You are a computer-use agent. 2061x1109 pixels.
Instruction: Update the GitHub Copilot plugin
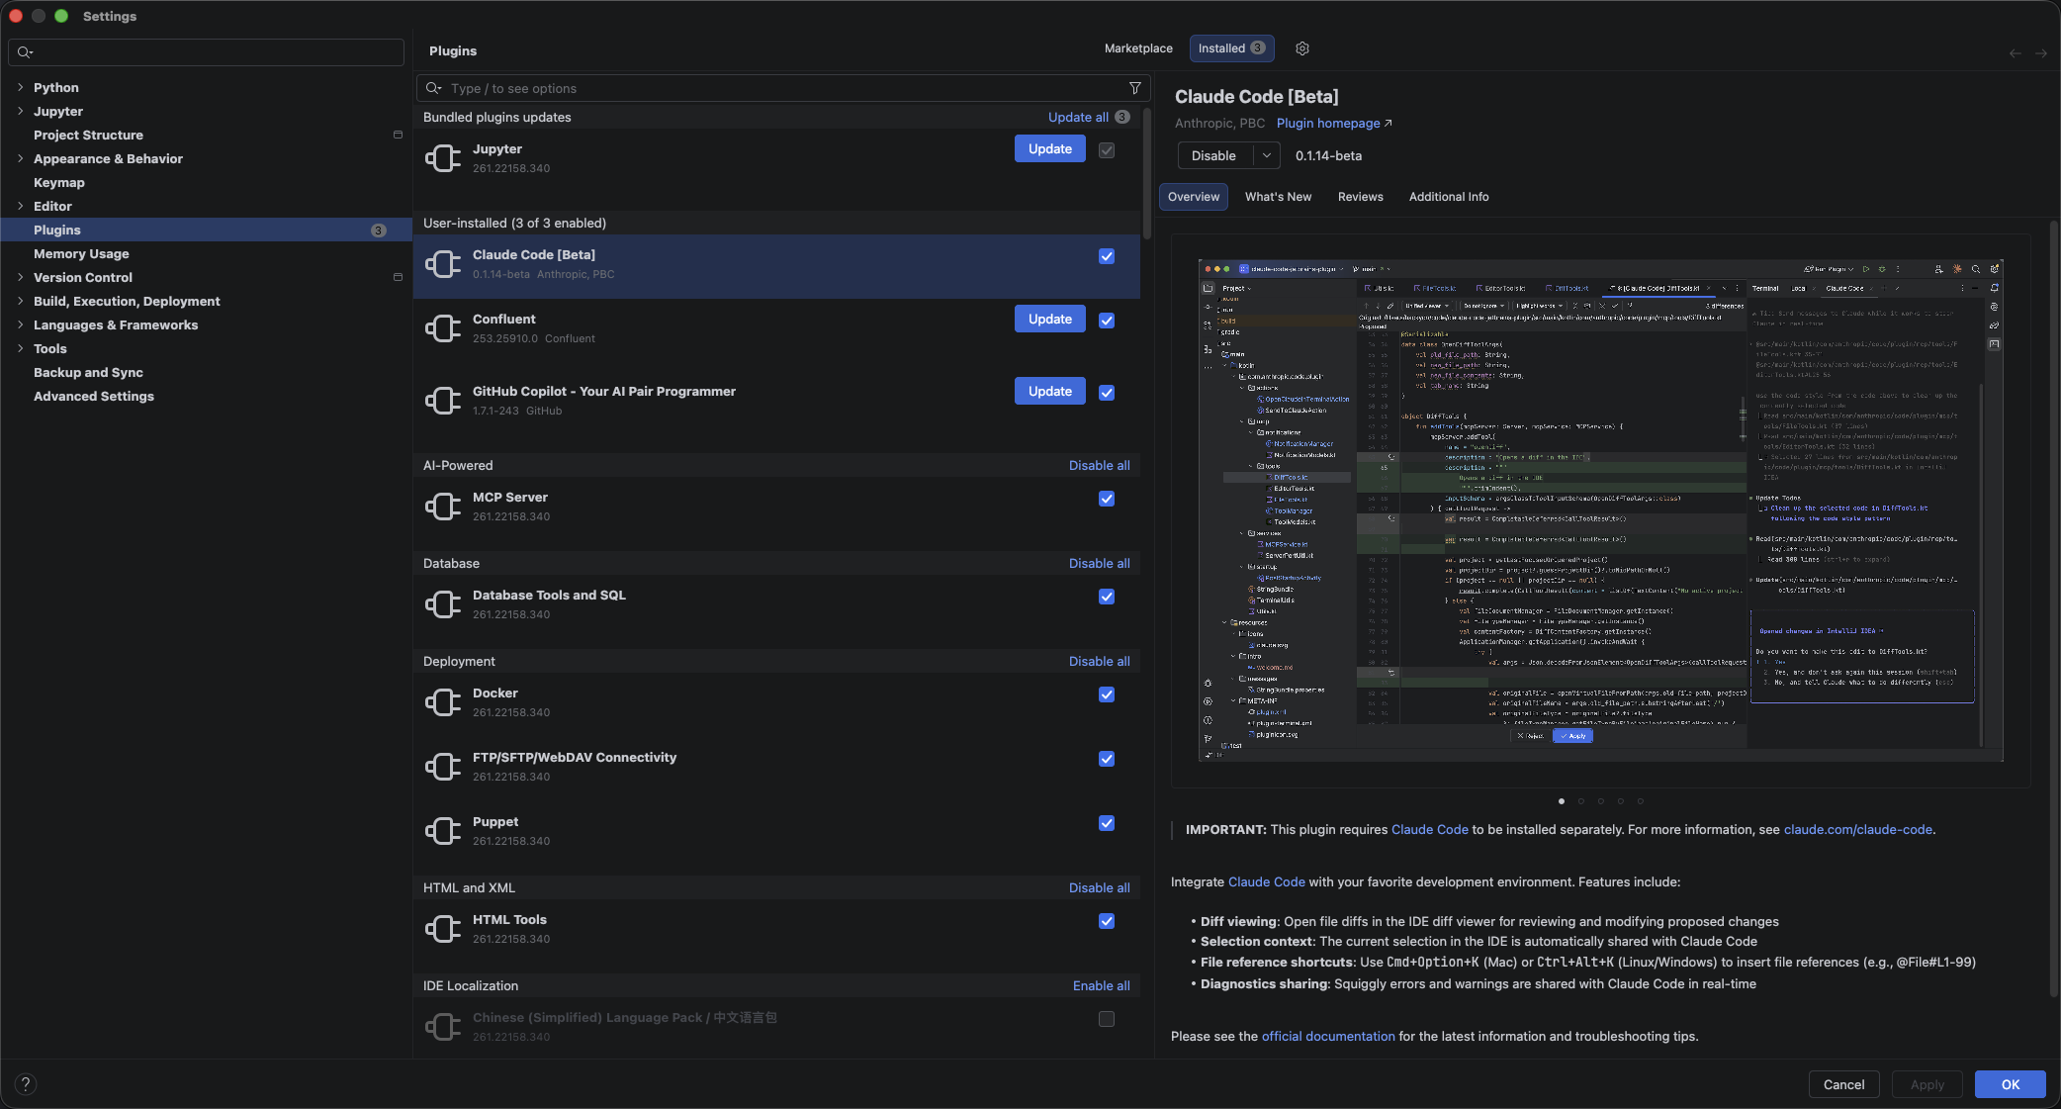coord(1049,391)
